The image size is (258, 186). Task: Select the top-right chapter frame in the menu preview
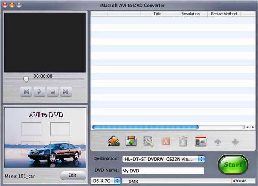[60, 129]
